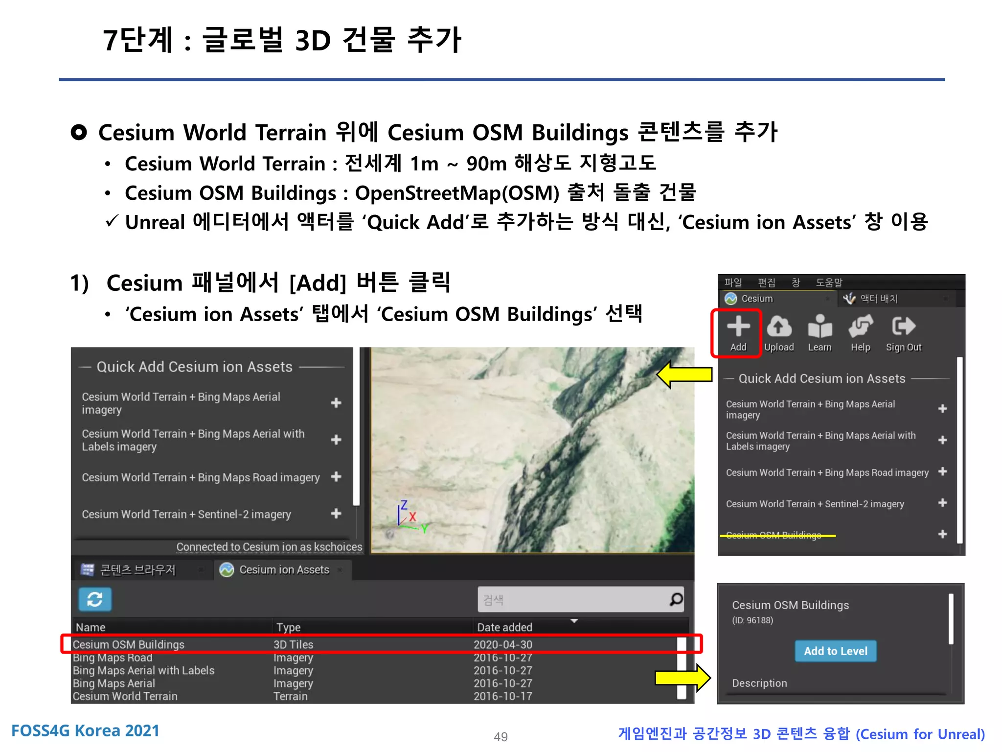1002x752 pixels.
Task: Click the refresh assets button
Action: [x=95, y=599]
